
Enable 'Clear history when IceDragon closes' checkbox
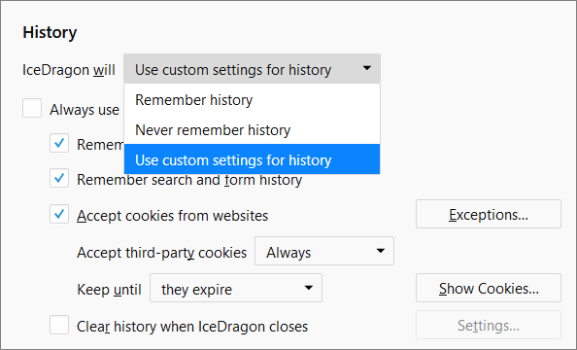click(59, 325)
